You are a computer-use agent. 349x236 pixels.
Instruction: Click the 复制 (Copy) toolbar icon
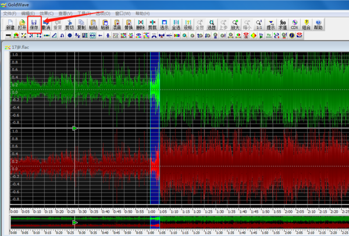pos(81,24)
